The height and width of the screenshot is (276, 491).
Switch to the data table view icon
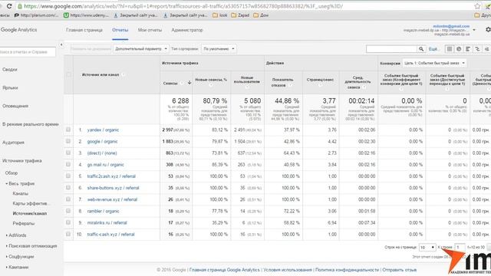(450, 49)
